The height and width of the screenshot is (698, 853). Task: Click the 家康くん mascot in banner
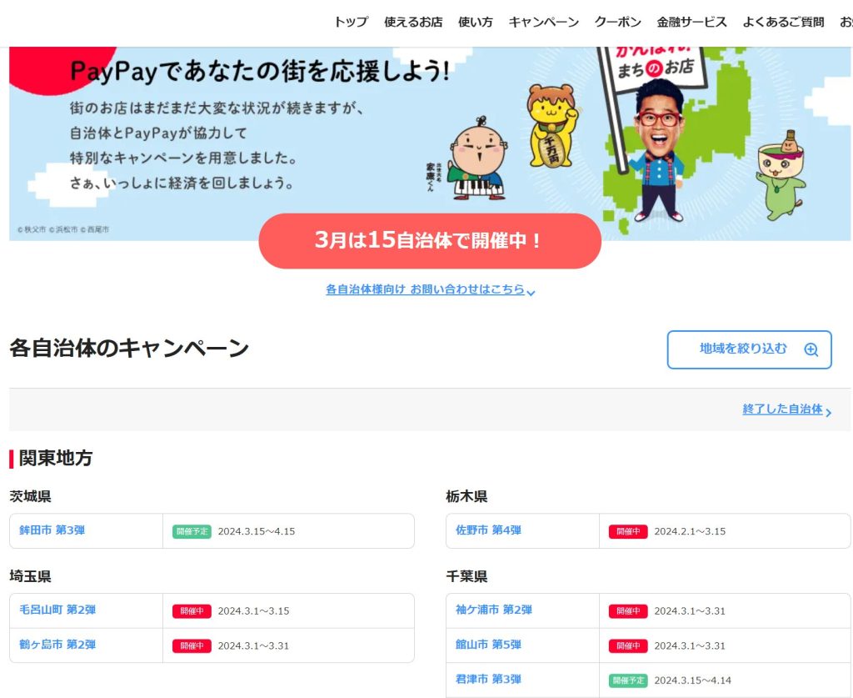point(477,158)
